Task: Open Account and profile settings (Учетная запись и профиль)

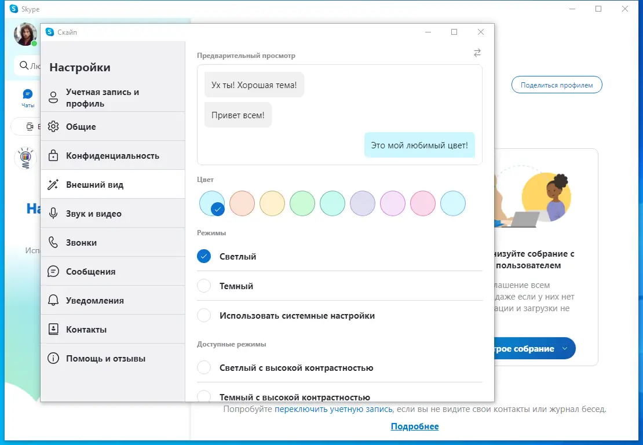Action: click(x=113, y=97)
